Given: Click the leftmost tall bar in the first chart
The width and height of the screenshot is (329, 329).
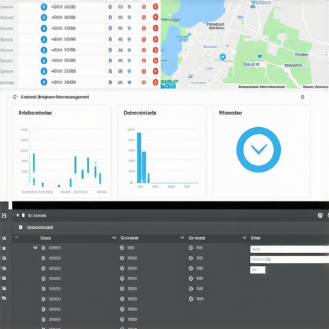Looking at the screenshot, I should pos(34,163).
